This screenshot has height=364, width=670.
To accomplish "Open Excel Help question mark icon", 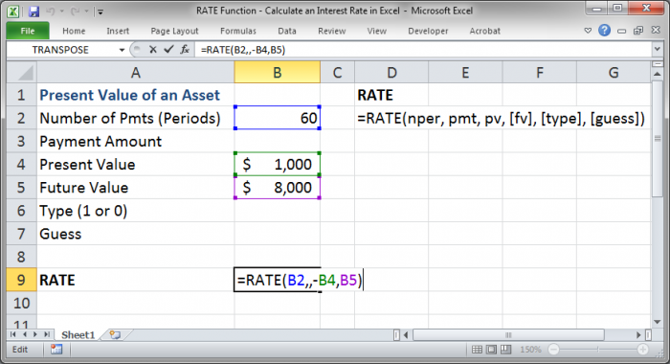I will 604,31.
